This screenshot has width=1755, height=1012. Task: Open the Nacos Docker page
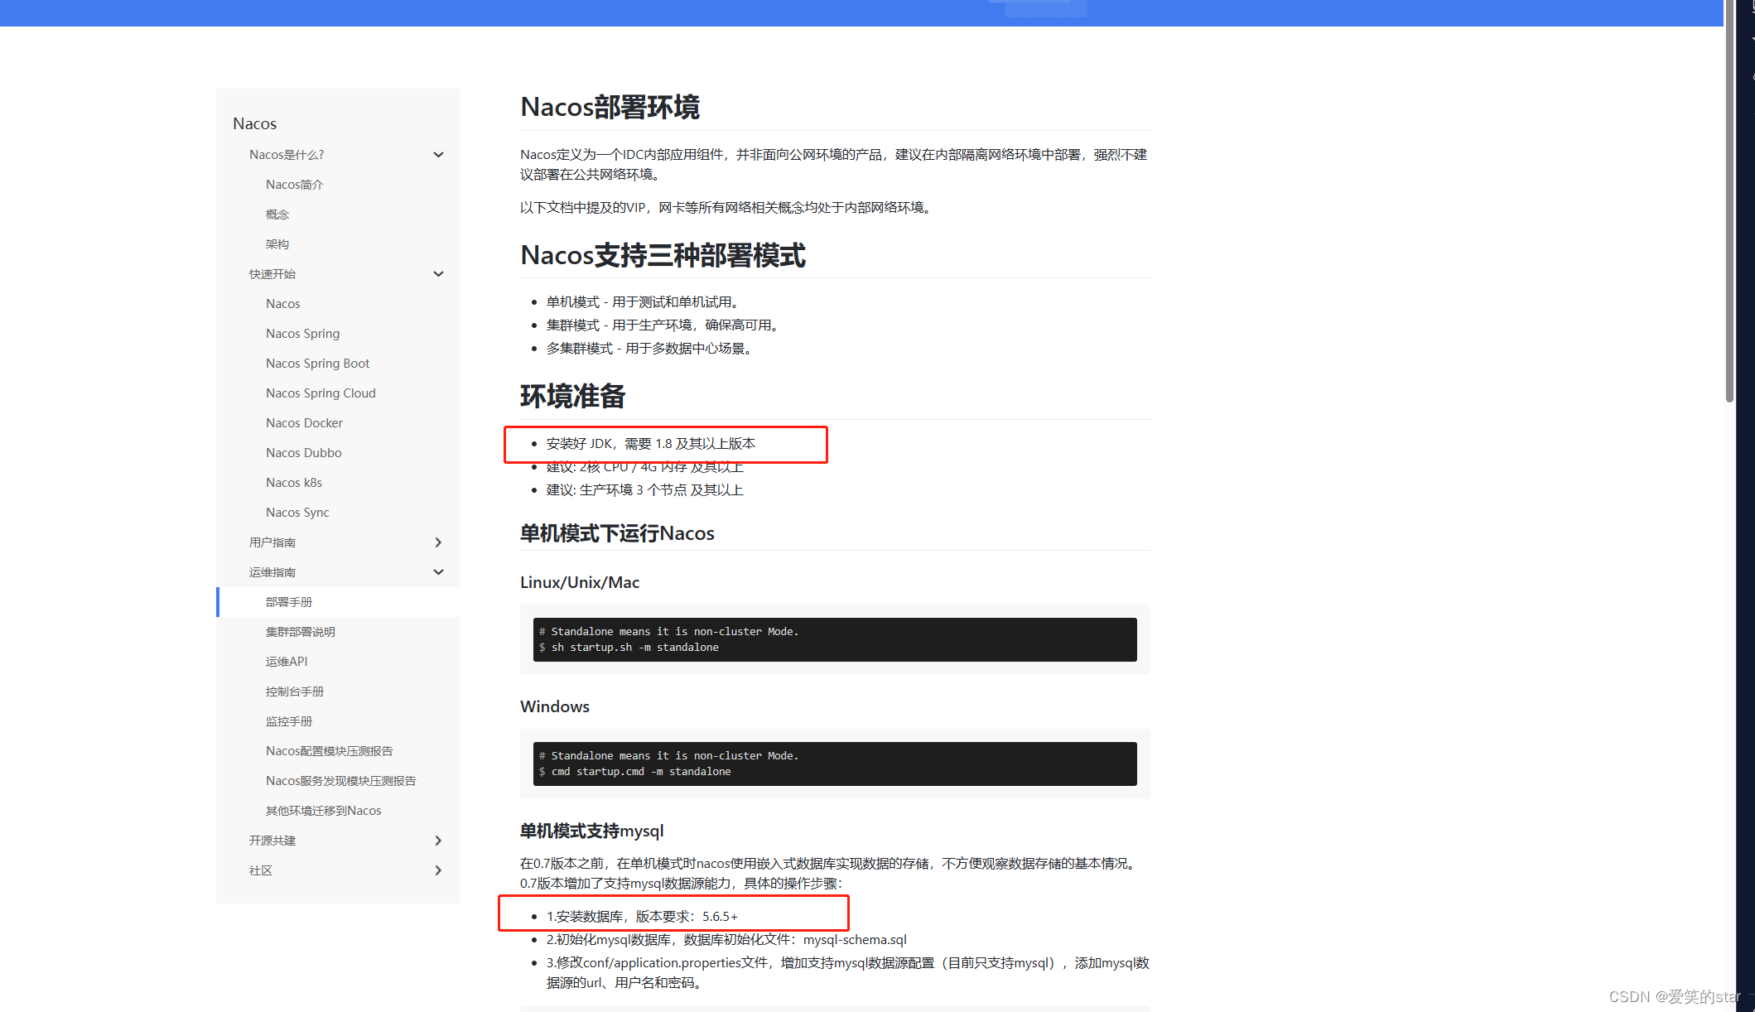coord(304,422)
